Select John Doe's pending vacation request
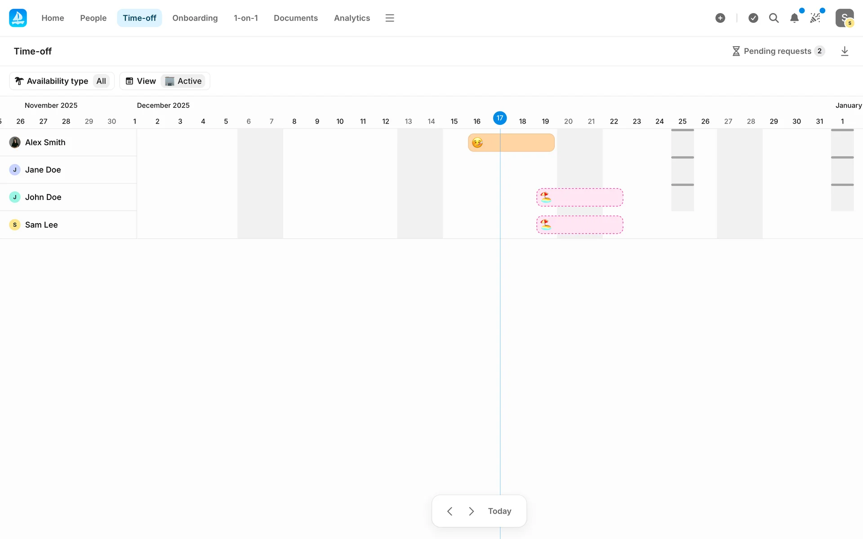The height and width of the screenshot is (539, 863). 579,197
